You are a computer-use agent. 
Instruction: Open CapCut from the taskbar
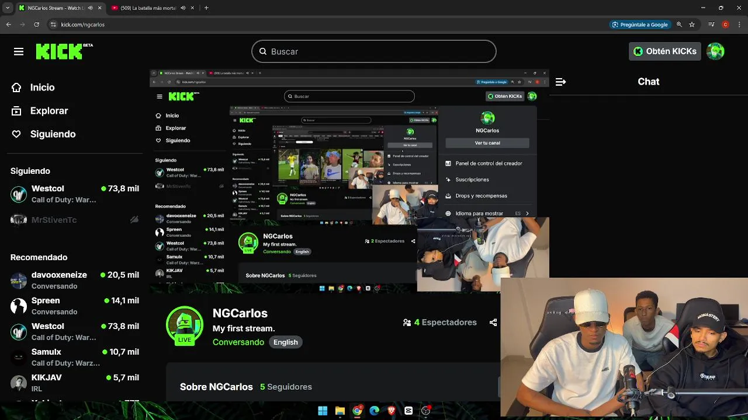[408, 411]
